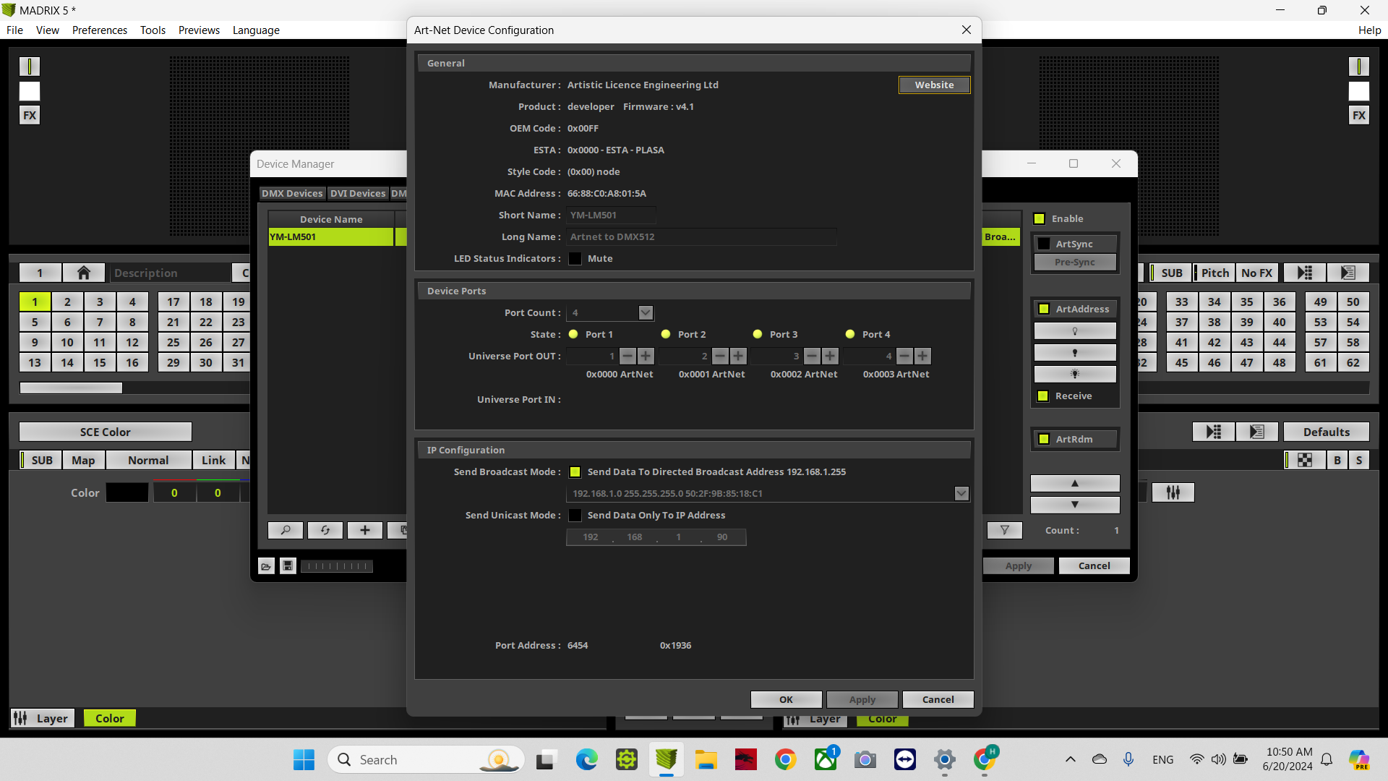Click the Long Name input field
This screenshot has width=1388, height=781.
701,236
